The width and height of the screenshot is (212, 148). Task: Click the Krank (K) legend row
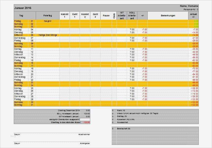click(155, 110)
